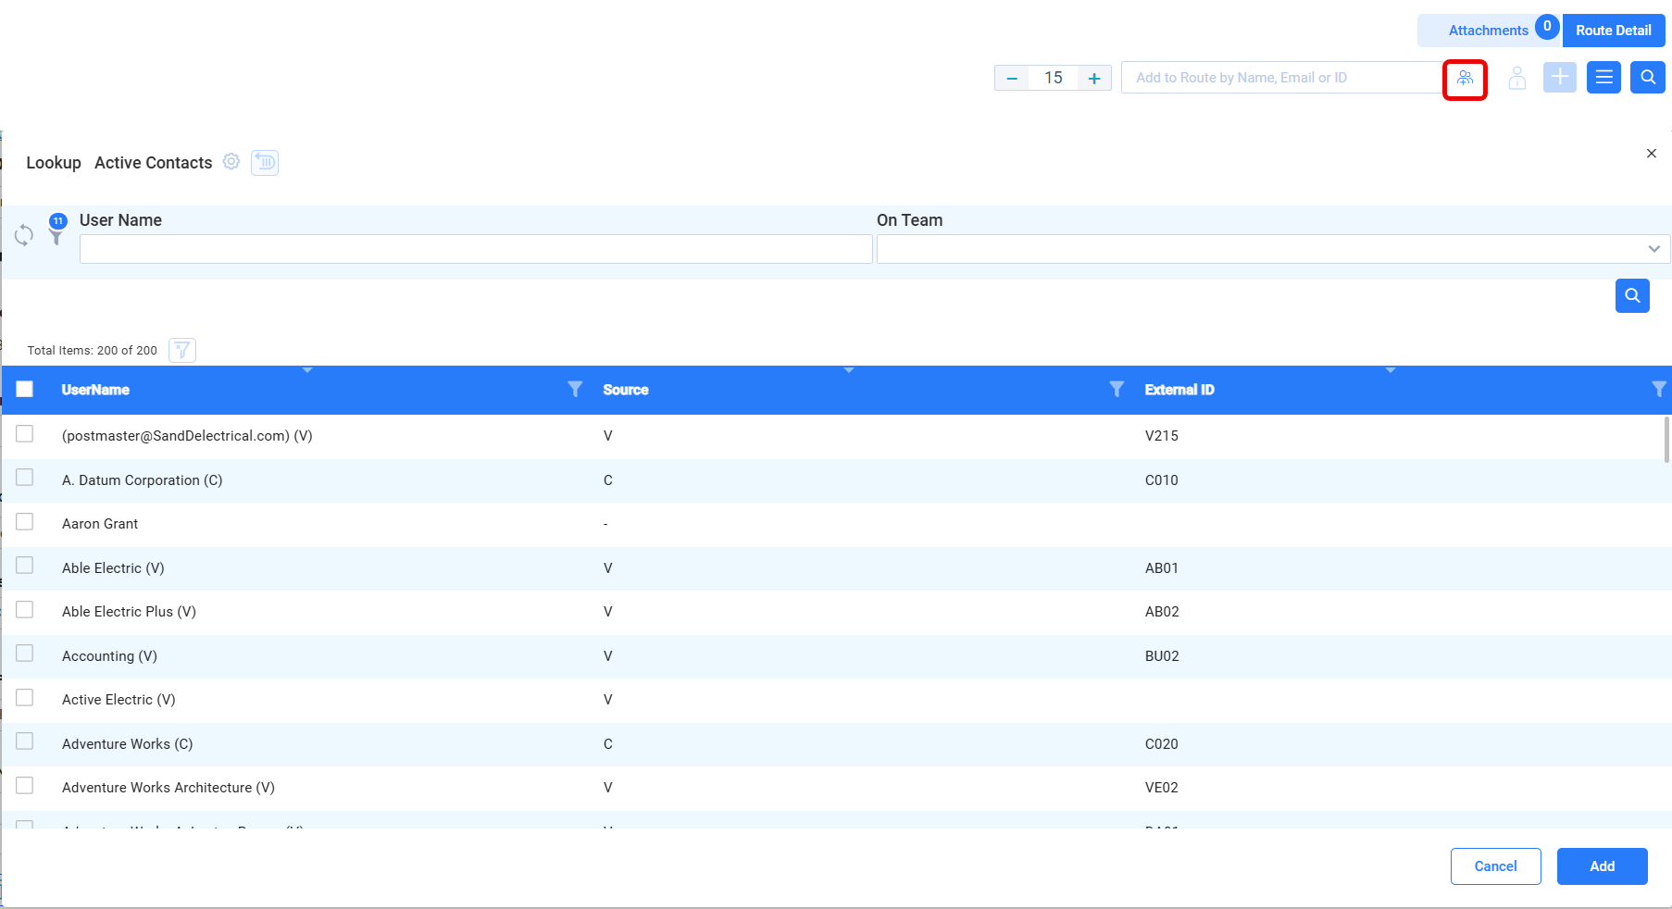Increase the count with plus button
The image size is (1672, 909).
(1094, 78)
